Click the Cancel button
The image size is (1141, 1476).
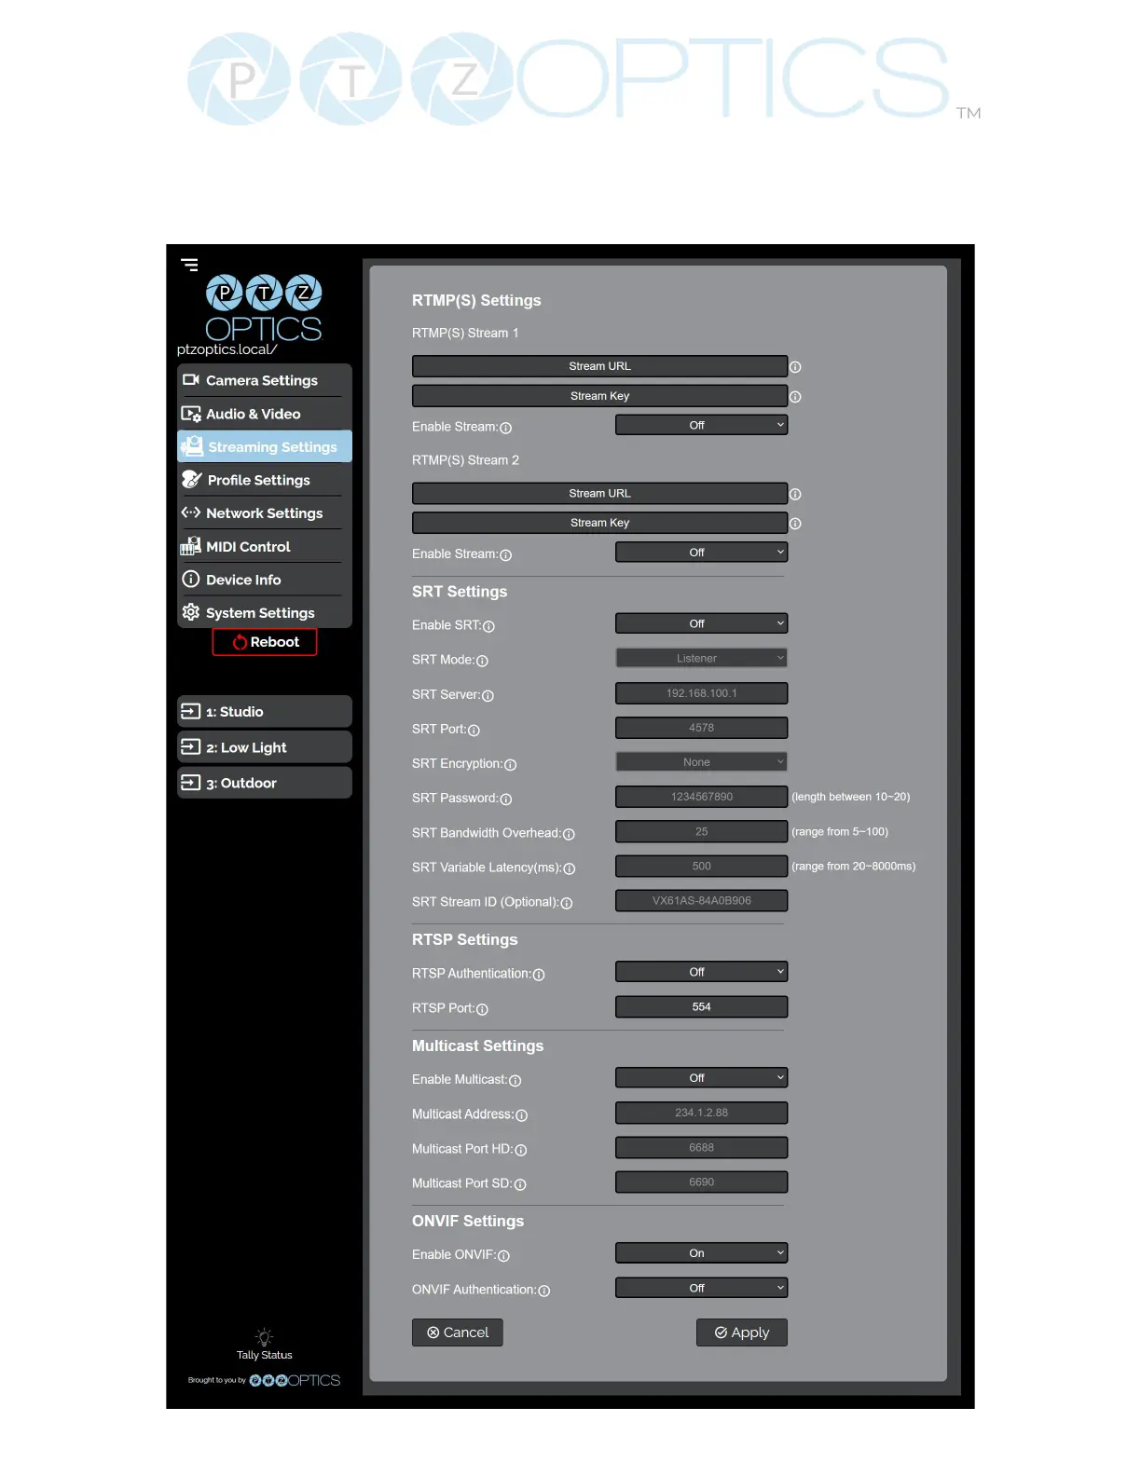pos(458,1333)
